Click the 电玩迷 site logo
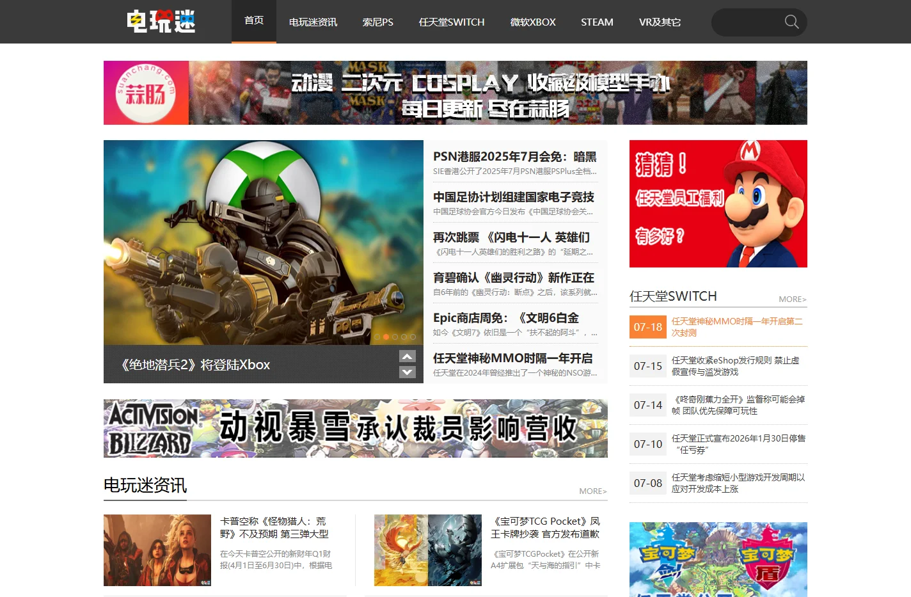Viewport: 911px width, 597px height. pyautogui.click(x=161, y=22)
